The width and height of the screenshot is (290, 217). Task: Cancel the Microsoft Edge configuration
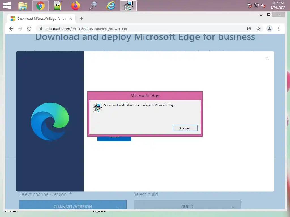pyautogui.click(x=185, y=128)
